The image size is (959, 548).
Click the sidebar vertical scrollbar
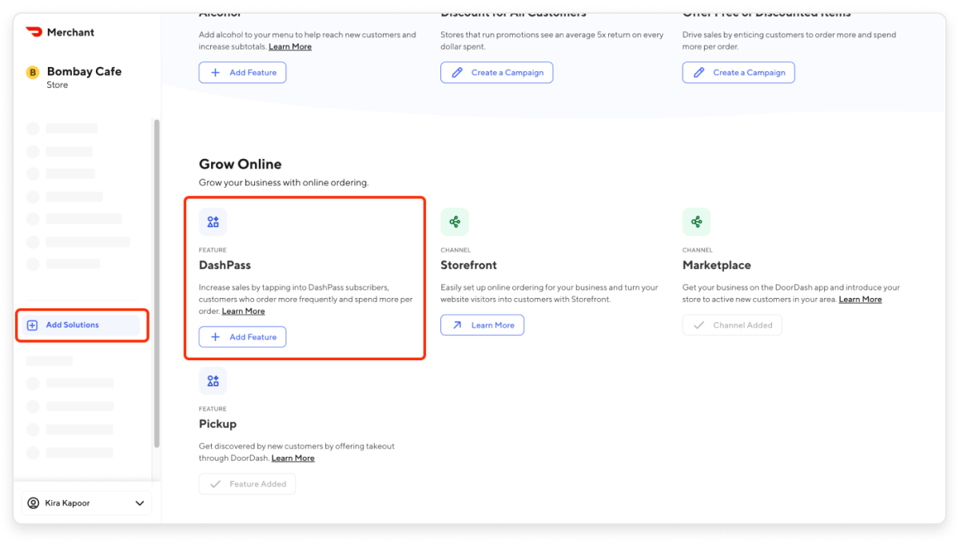pyautogui.click(x=157, y=284)
